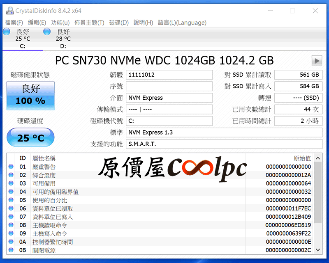329x263 pixels.
Task: Click the empty serial number field
Action: [169, 86]
